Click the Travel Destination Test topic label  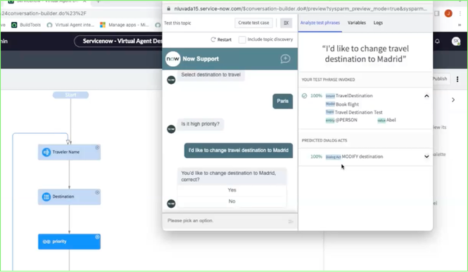(x=358, y=112)
